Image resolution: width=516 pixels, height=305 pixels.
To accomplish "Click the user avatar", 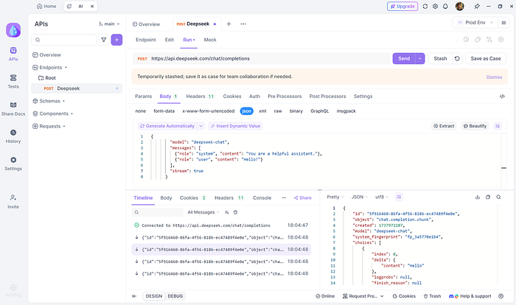I will [460, 6].
